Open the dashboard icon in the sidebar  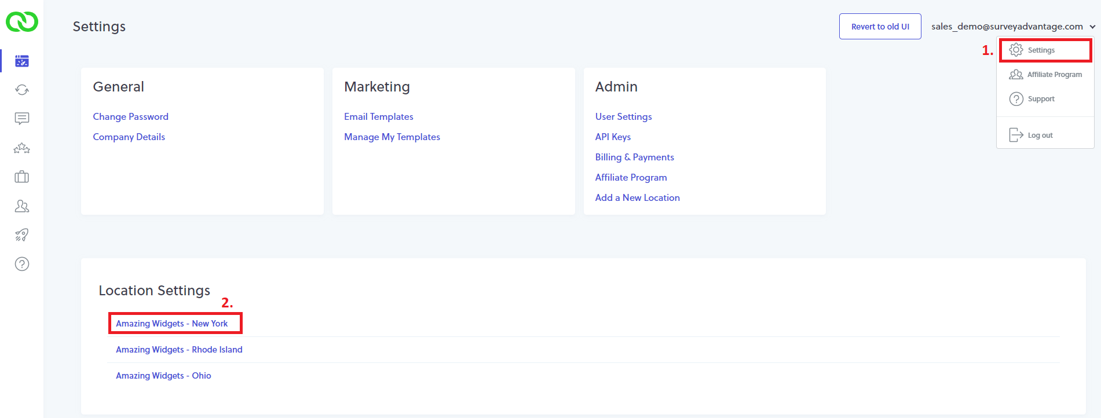22,61
